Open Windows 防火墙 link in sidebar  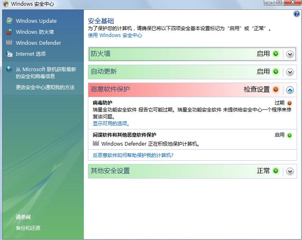coord(35,32)
